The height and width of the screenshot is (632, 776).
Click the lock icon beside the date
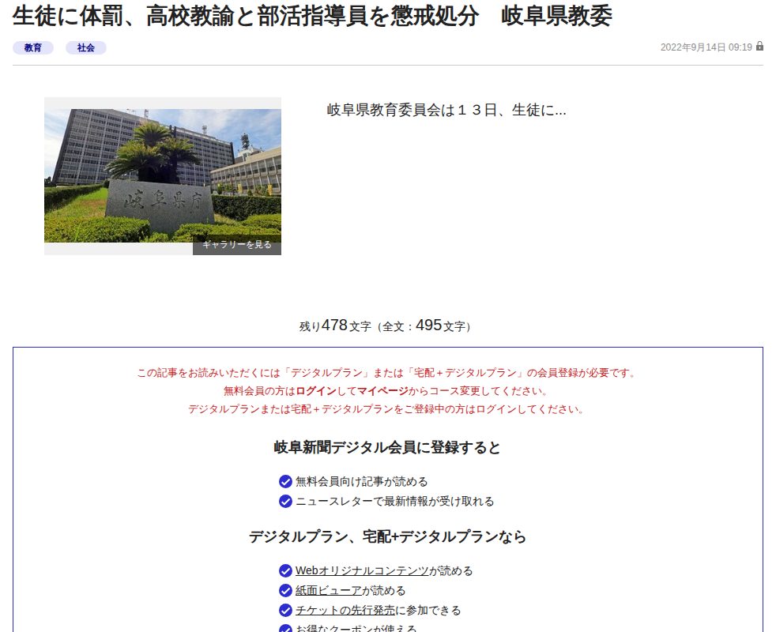(759, 46)
